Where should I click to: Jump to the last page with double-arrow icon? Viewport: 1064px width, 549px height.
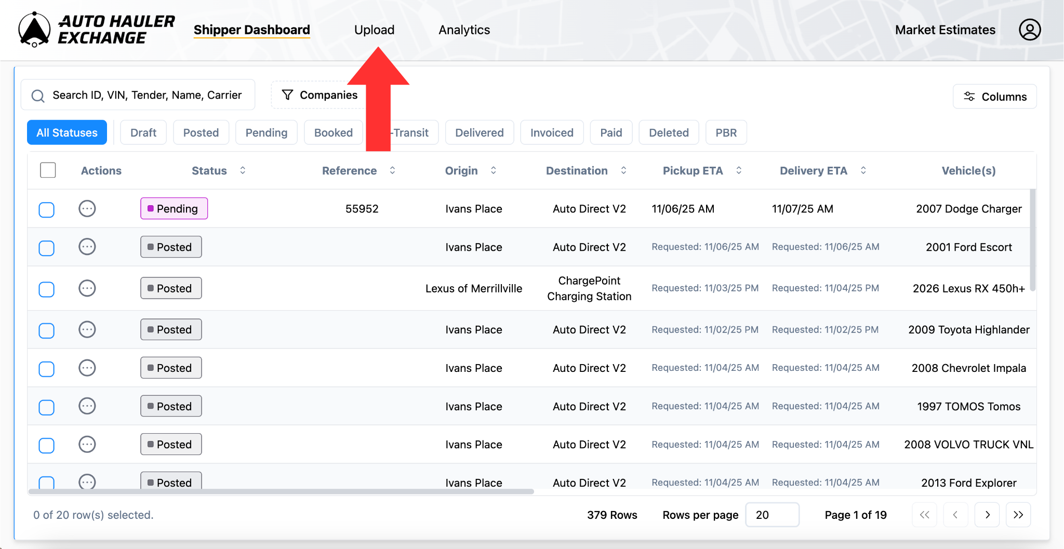coord(1018,515)
